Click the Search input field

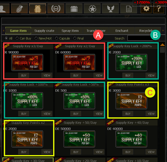[140, 38]
